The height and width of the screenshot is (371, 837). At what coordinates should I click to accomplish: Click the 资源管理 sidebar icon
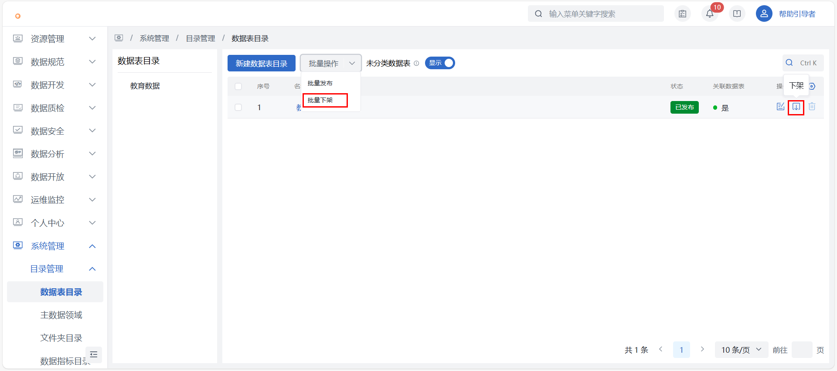tap(18, 38)
